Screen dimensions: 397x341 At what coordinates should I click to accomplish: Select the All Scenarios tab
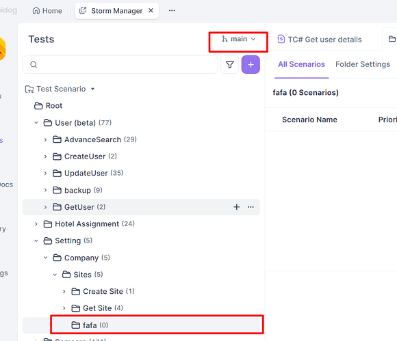click(301, 64)
